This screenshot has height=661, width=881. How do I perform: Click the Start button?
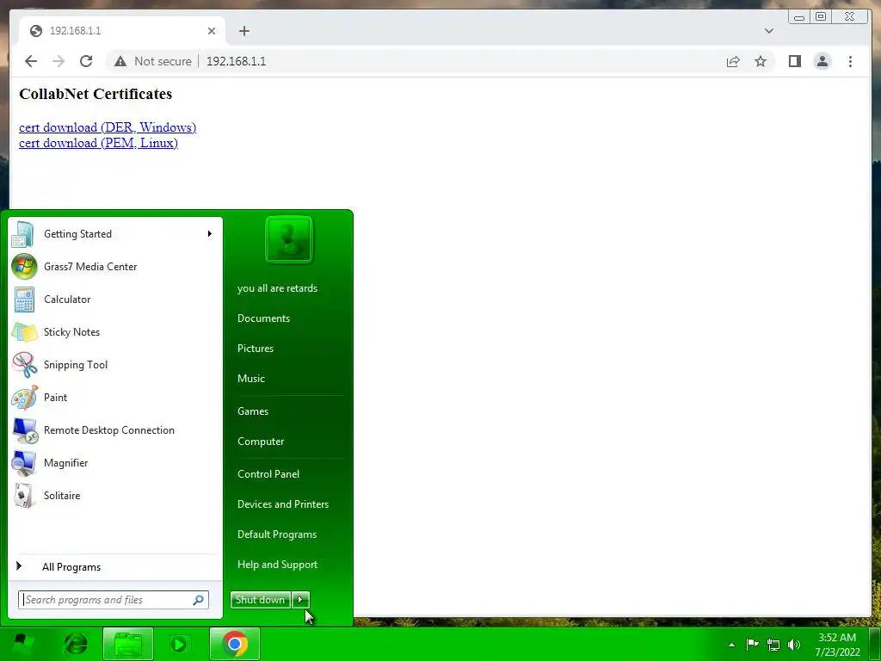[22, 644]
